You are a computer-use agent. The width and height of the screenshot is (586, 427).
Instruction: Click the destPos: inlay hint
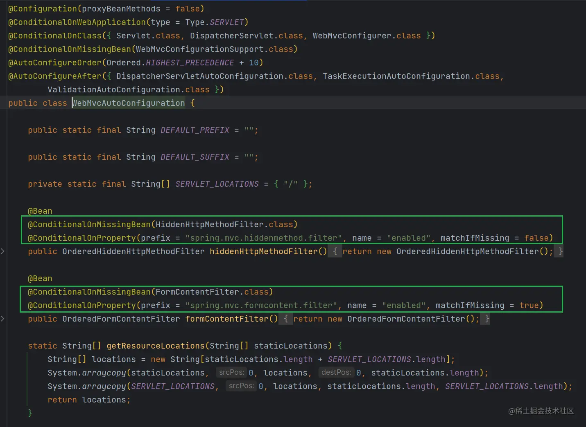pyautogui.click(x=336, y=373)
